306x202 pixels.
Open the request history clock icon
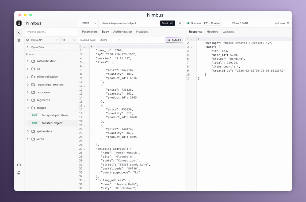pyautogui.click(x=288, y=23)
